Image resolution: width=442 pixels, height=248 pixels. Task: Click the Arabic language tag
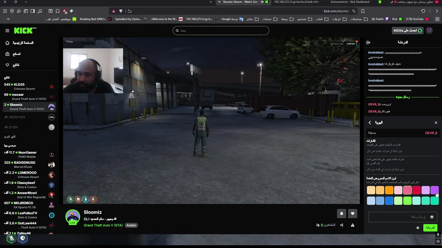tap(131, 225)
